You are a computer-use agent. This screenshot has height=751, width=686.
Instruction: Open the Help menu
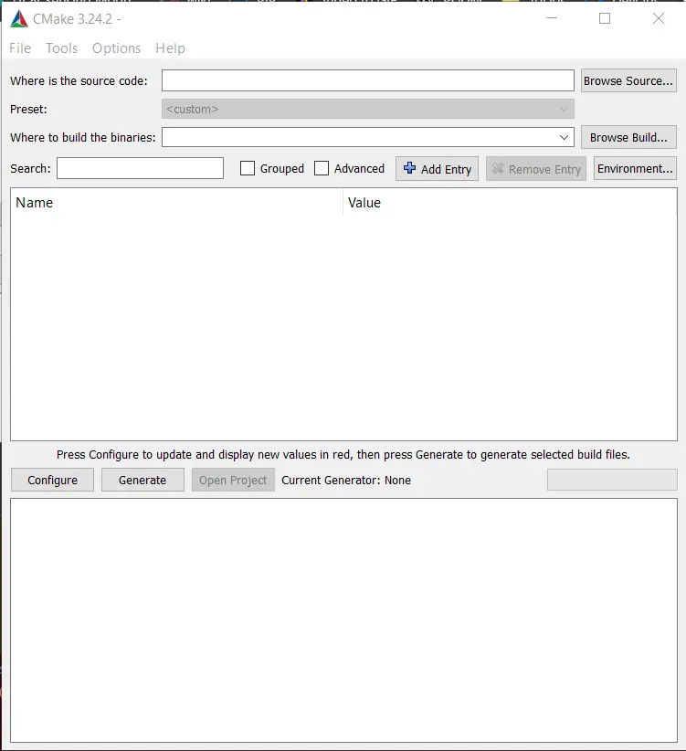tap(170, 48)
